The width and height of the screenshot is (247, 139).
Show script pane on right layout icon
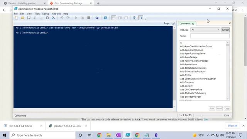coord(120,18)
